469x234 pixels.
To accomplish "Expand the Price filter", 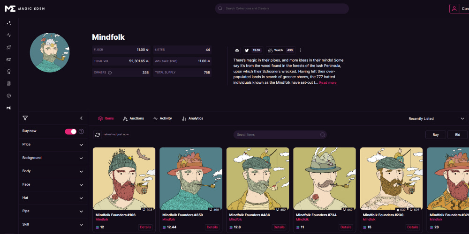I will click(53, 145).
